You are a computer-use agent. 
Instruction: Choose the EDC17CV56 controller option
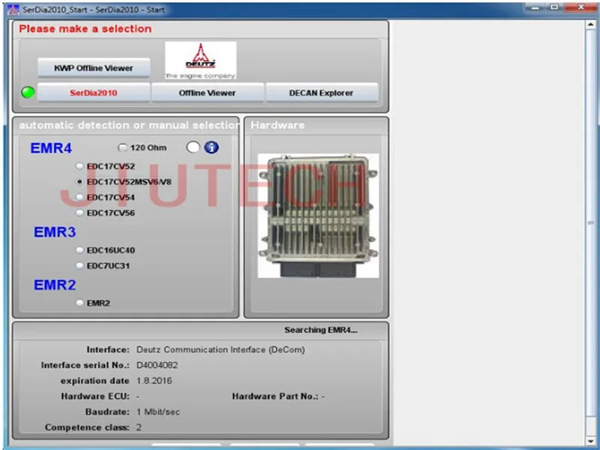79,213
